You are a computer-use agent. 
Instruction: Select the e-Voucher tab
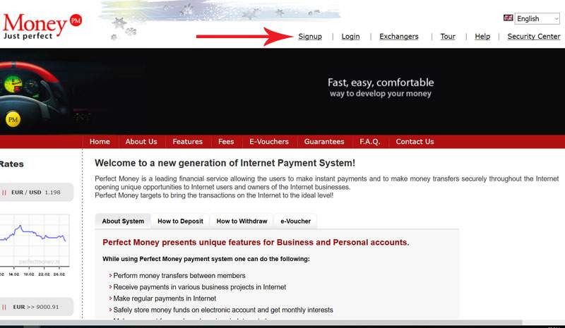point(295,221)
